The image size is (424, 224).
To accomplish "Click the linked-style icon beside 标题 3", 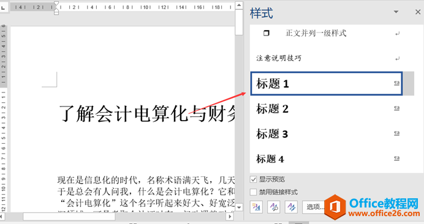I will 396,133.
